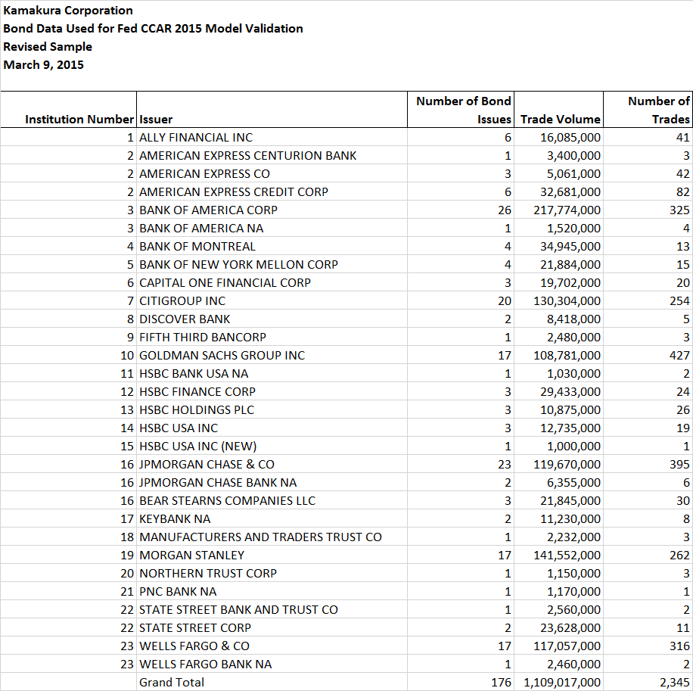Click the JPMORGAN CHASE & CO cell
Screen dimensions: 693x691
(272, 464)
